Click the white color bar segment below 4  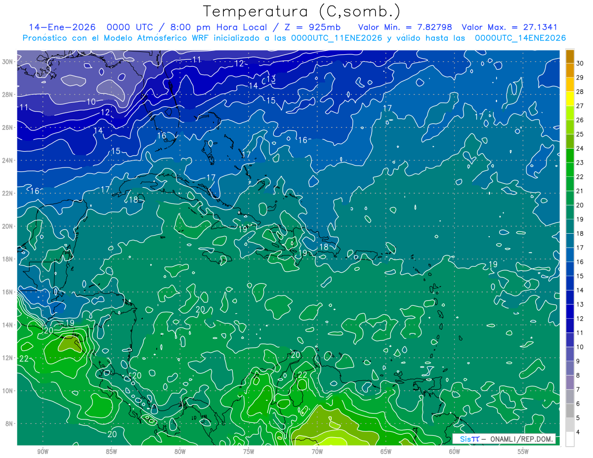[570, 439]
